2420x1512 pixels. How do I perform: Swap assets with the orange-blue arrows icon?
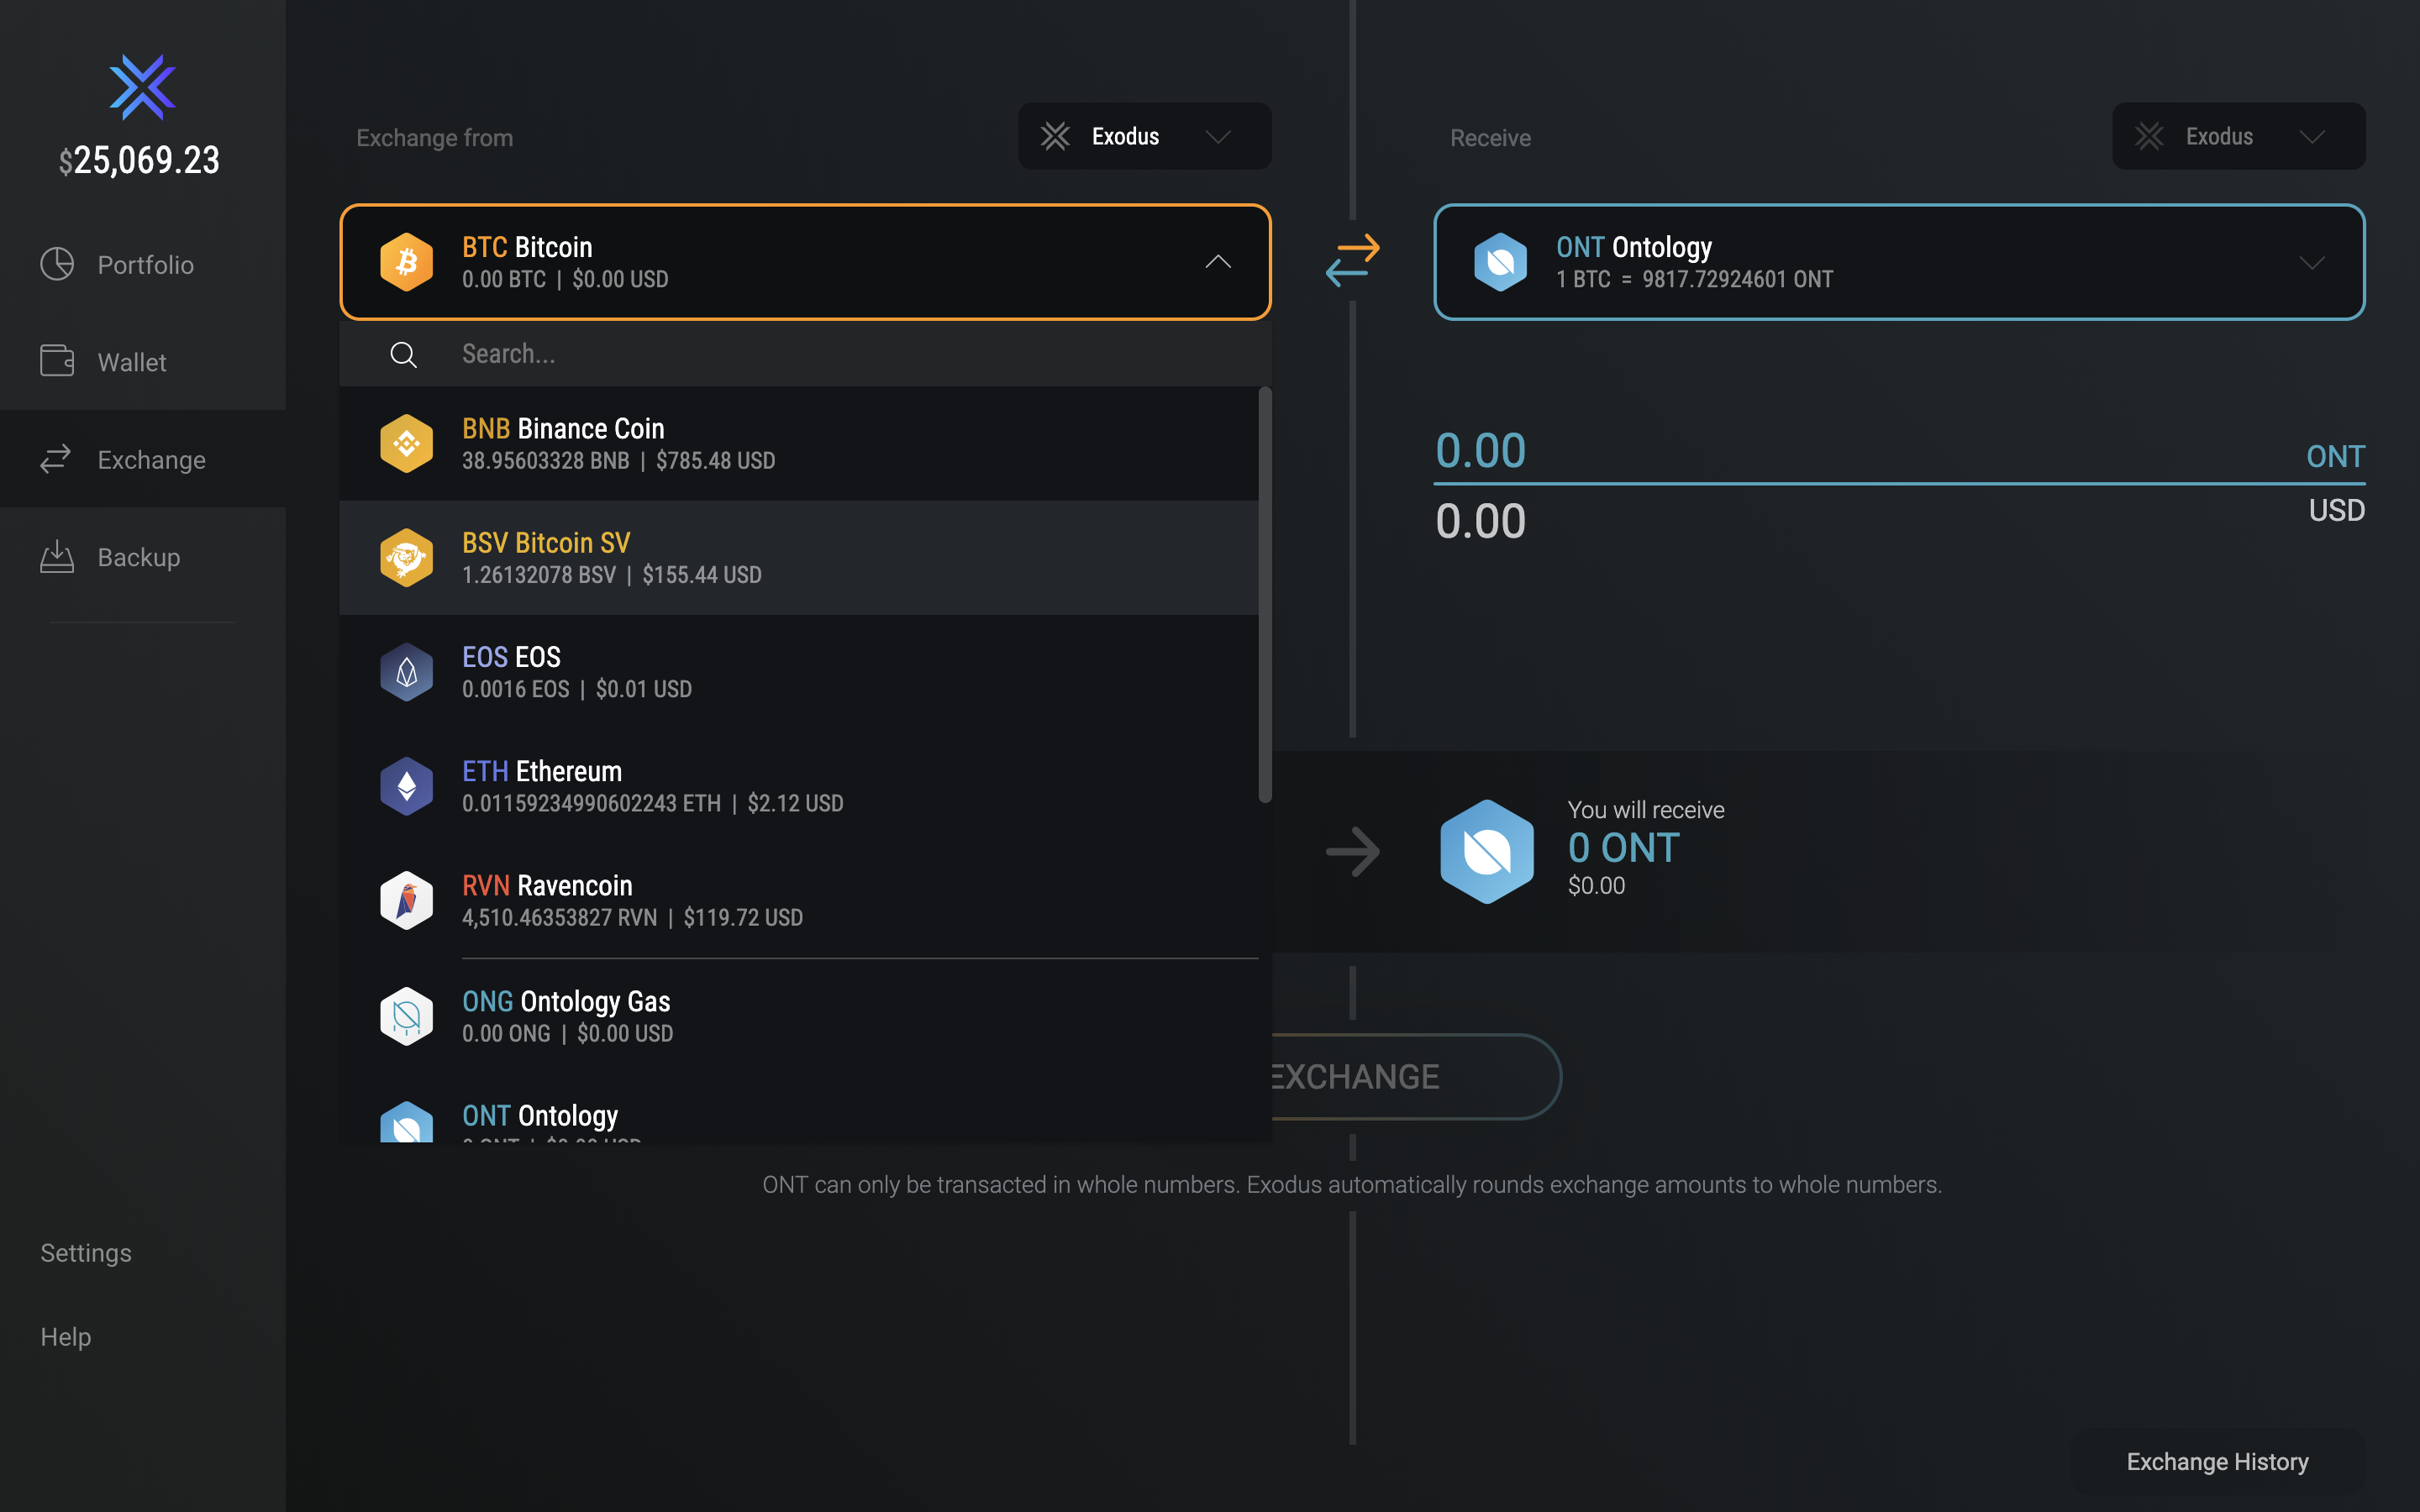tap(1352, 261)
